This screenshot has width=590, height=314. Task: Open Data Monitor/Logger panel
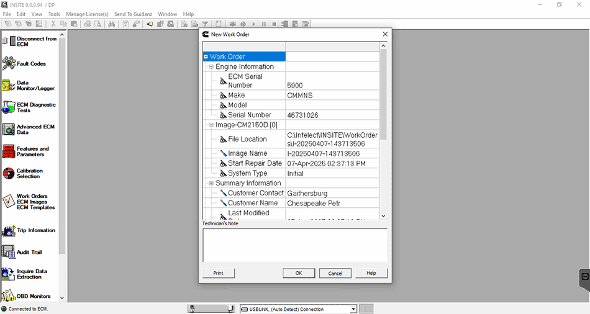28,86
